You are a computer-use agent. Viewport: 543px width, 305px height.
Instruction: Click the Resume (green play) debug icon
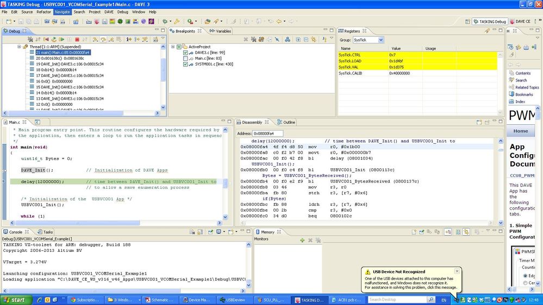point(61,40)
